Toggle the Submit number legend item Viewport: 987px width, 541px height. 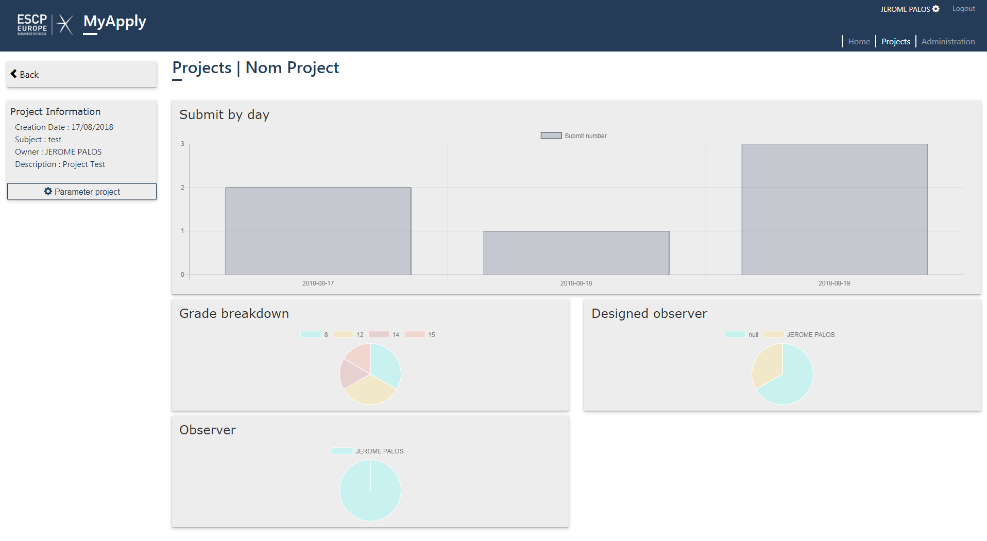tap(573, 136)
